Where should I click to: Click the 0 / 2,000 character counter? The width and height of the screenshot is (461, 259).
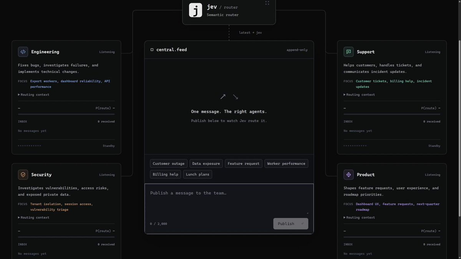158,224
